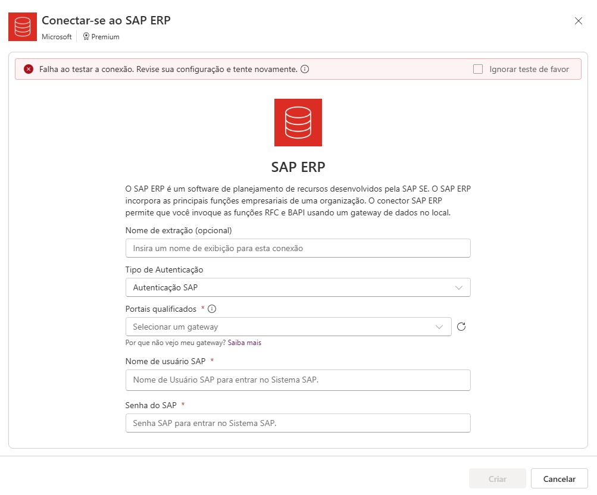This screenshot has width=597, height=495.
Task: Open the Saiba mais link
Action: coord(245,343)
